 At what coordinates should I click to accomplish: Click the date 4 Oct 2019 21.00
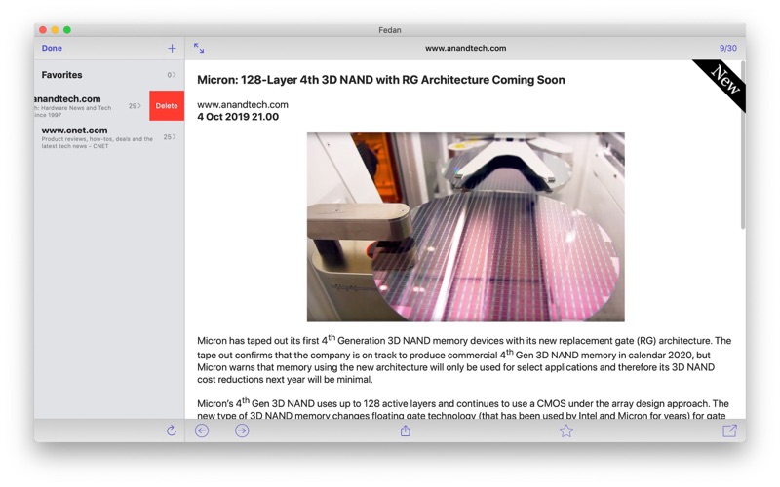238,117
